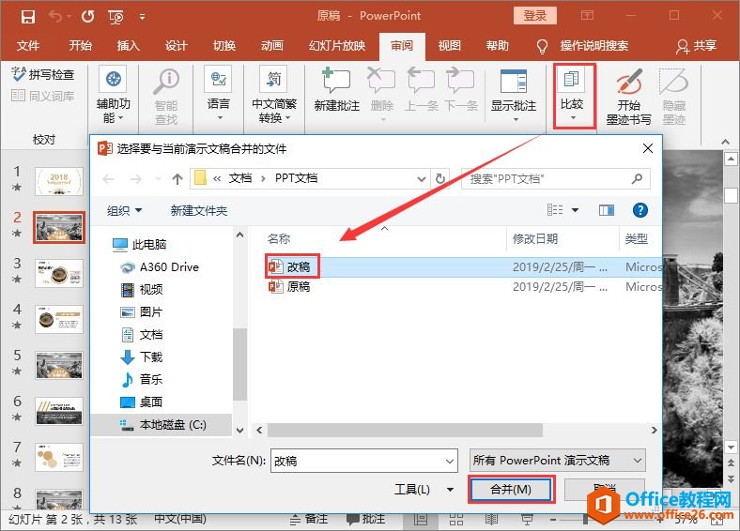This screenshot has width=740, height=531.
Task: Click the Undo arrow in title bar
Action: [x=55, y=17]
